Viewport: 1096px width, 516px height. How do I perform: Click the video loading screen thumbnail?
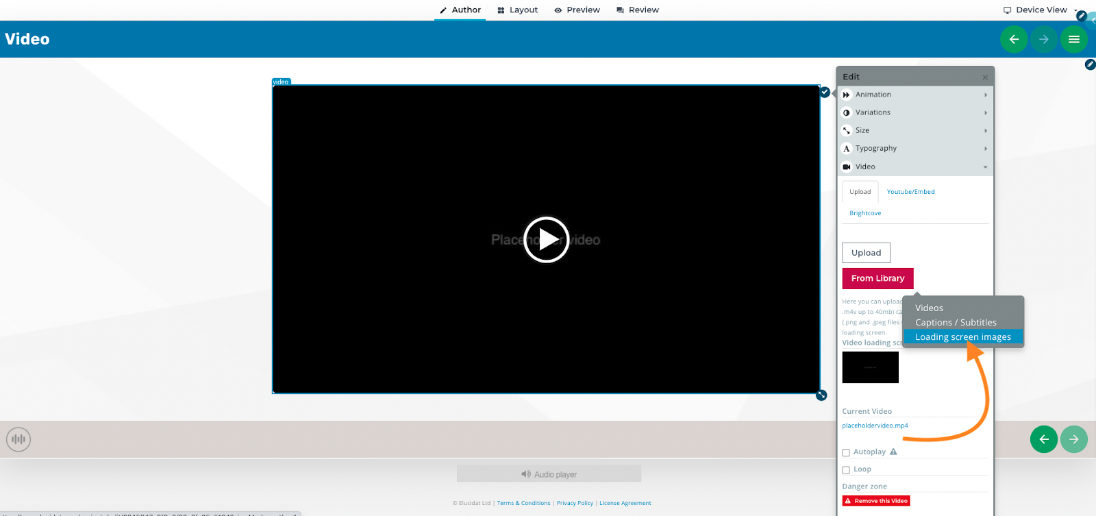(870, 367)
